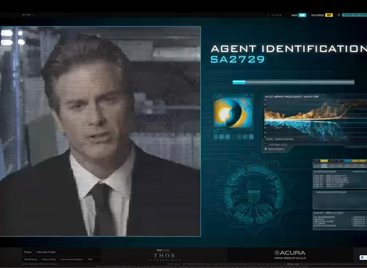The image size is (367, 268).
Task: Click the agent identification progress bar
Action: 293,82
